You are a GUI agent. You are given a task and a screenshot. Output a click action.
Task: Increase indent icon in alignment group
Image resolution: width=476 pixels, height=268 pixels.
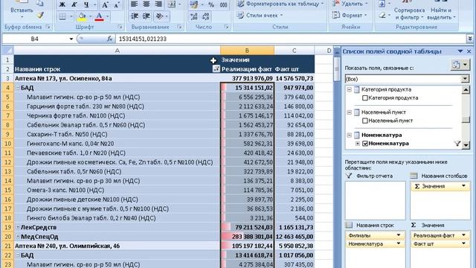pos(147,16)
